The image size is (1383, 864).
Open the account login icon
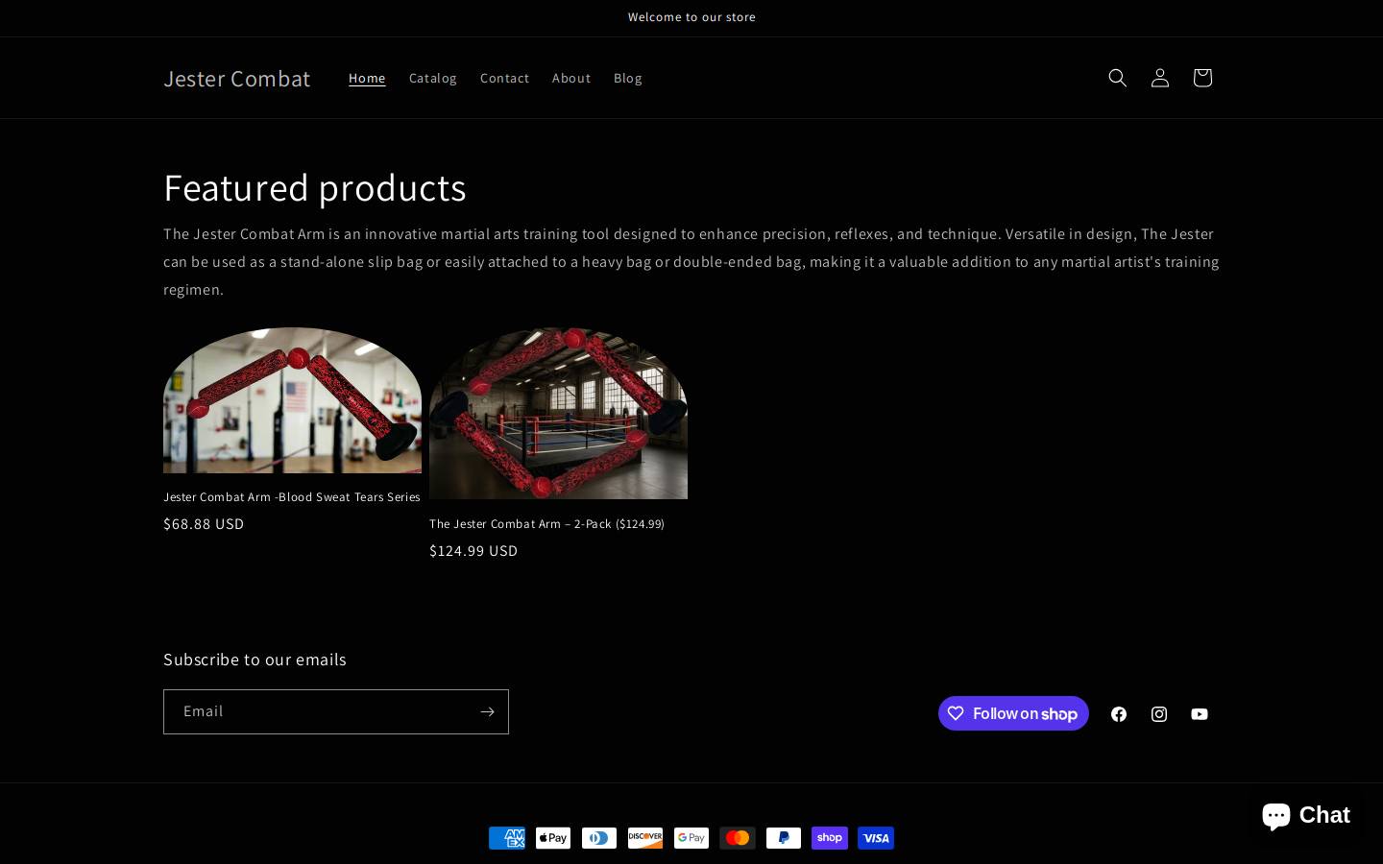click(1159, 78)
